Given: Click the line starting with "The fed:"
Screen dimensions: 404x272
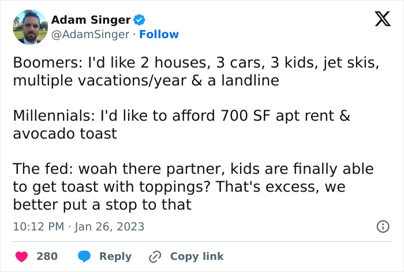Looking at the screenshot, I should (193, 169).
